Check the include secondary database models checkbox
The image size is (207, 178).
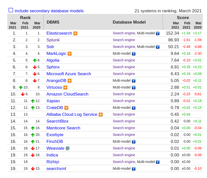[11, 10]
